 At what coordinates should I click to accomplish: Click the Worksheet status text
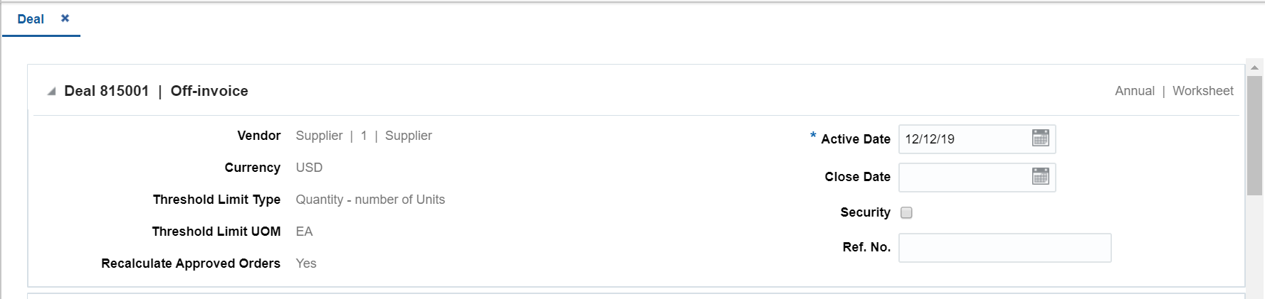tap(1203, 91)
